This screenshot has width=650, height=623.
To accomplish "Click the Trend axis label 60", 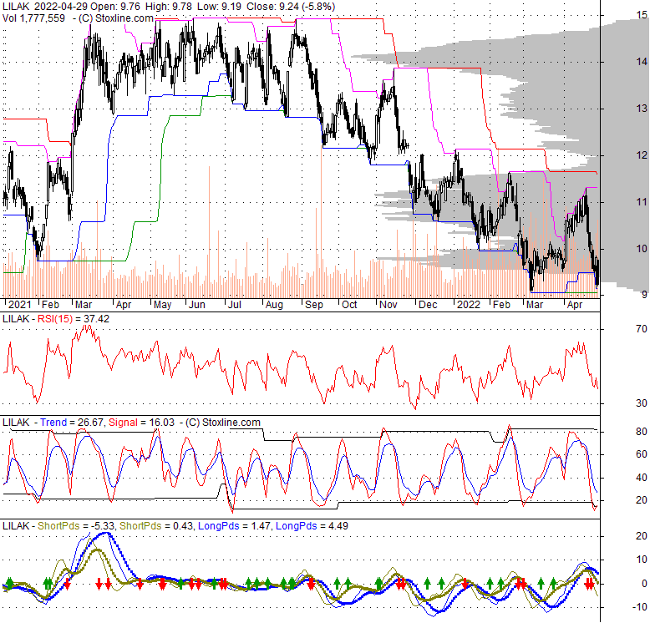I will [642, 455].
